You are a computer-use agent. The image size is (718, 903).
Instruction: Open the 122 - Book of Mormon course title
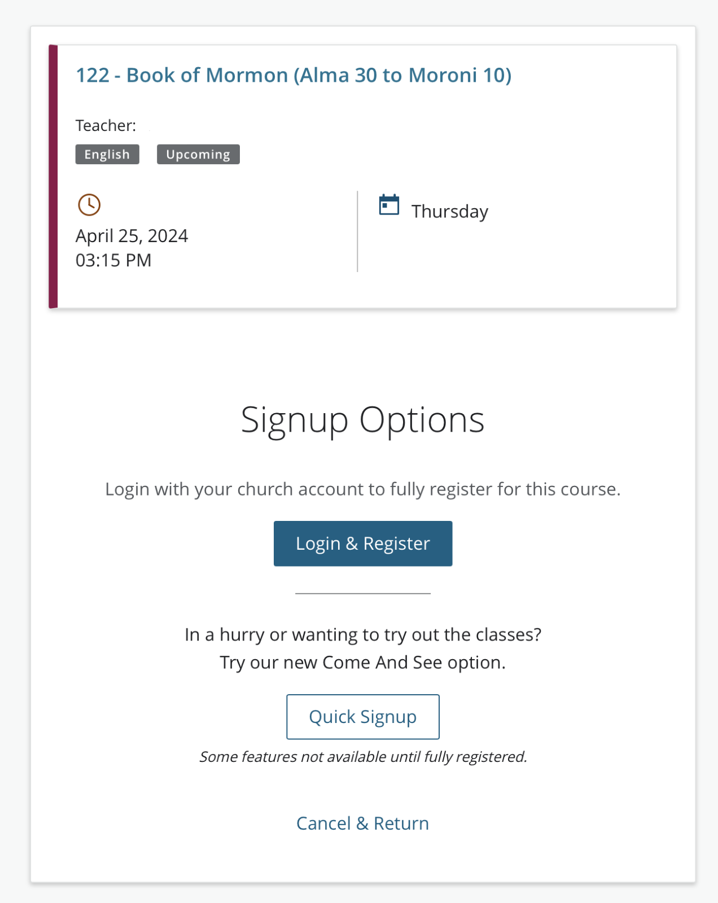click(294, 75)
